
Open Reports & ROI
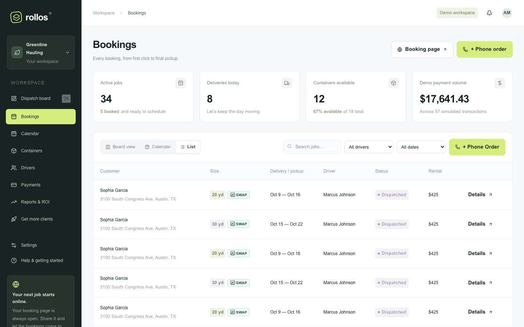click(41, 202)
